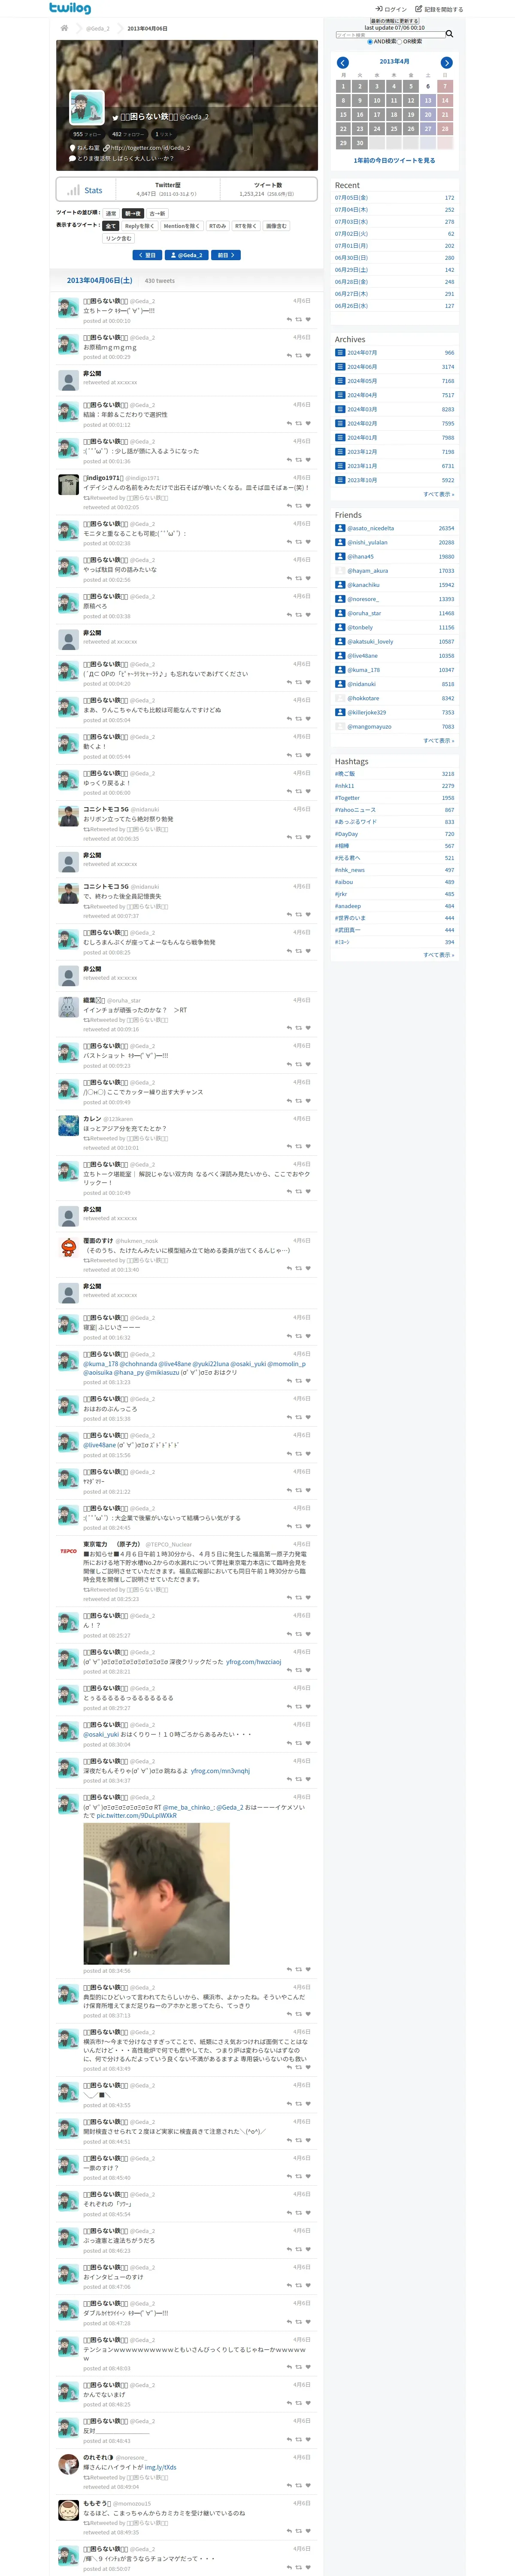The height and width of the screenshot is (2576, 515).
Task: Toggle filter 画像含む
Action: click(276, 226)
